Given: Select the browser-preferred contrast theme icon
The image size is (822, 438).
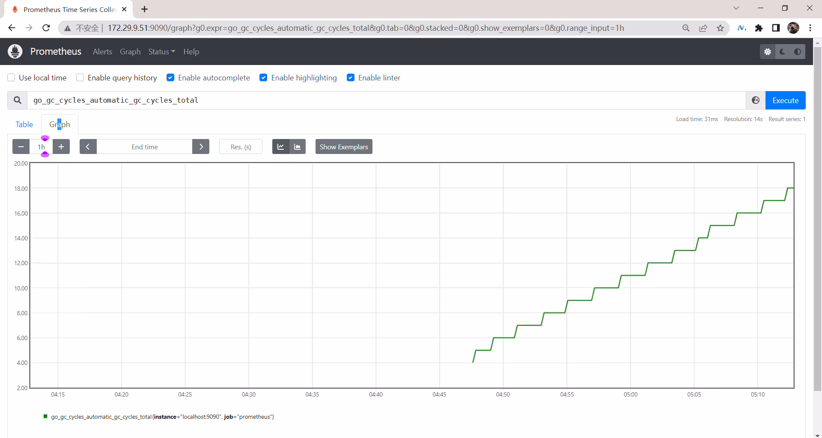Looking at the screenshot, I should point(798,52).
